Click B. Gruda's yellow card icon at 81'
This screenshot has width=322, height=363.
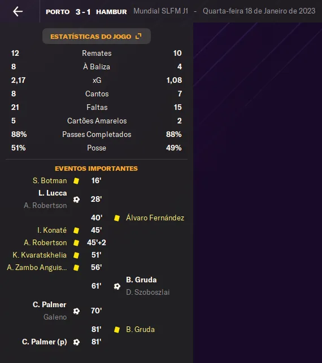coord(117,330)
